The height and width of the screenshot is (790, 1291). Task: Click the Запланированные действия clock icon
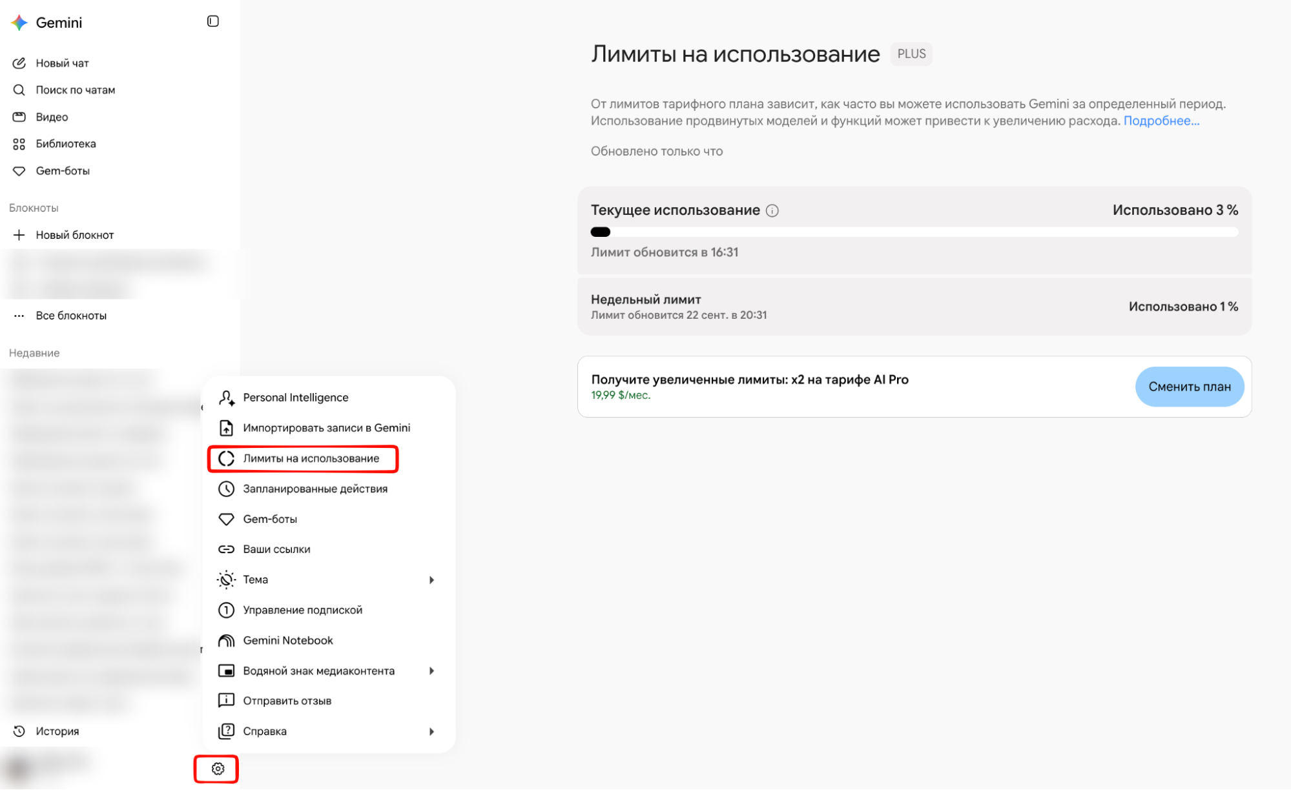click(226, 489)
